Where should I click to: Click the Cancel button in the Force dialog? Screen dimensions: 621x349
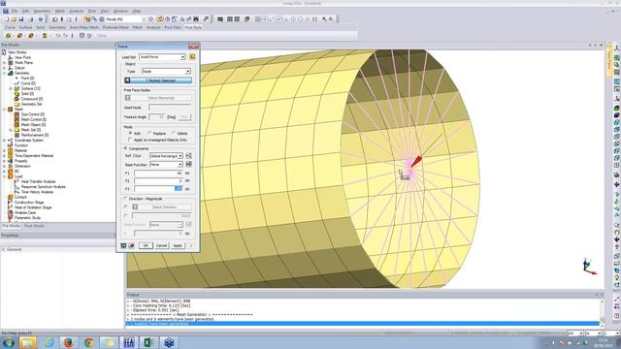pos(162,245)
